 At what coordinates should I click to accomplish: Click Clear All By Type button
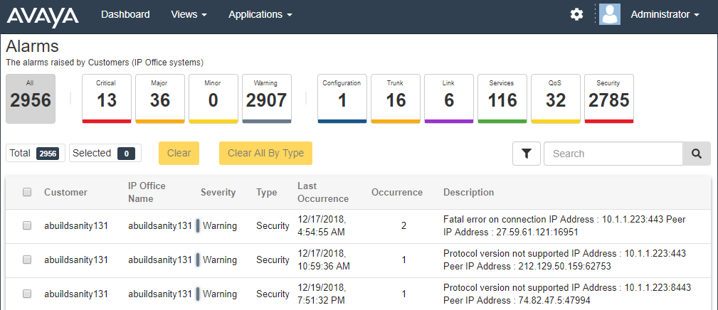(x=265, y=153)
